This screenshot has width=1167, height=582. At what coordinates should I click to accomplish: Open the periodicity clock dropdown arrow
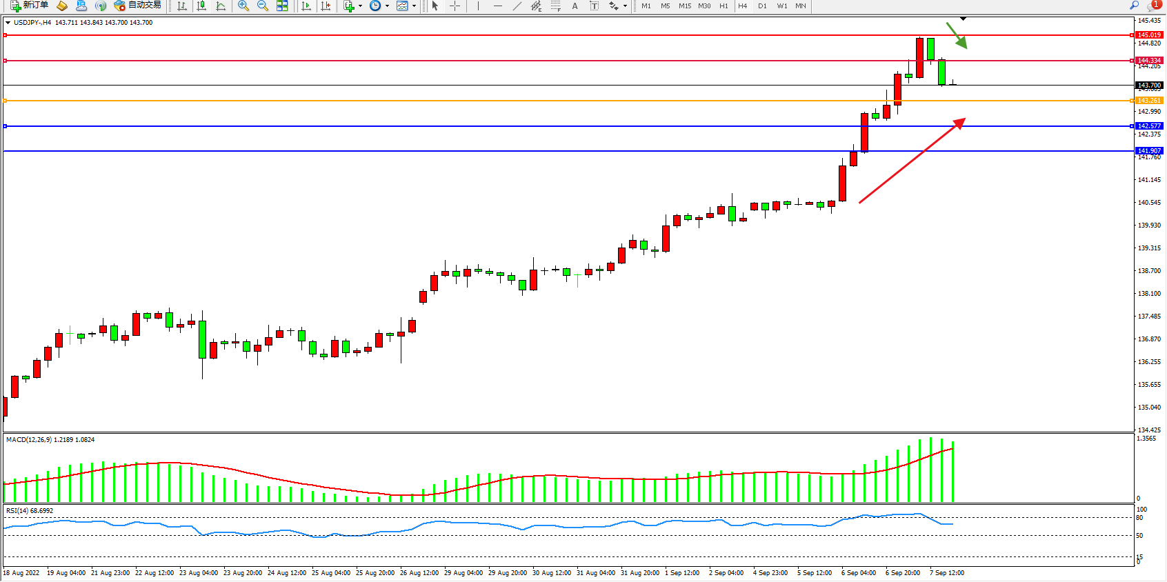pyautogui.click(x=387, y=6)
